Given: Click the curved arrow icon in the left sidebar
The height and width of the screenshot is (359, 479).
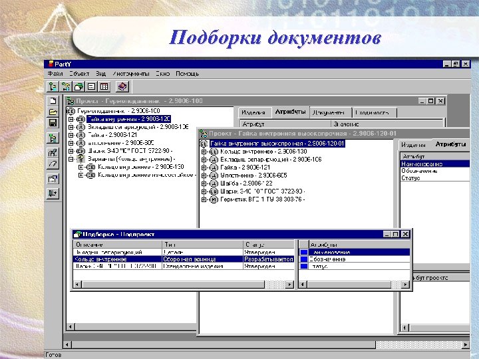Looking at the screenshot, I should (53, 164).
